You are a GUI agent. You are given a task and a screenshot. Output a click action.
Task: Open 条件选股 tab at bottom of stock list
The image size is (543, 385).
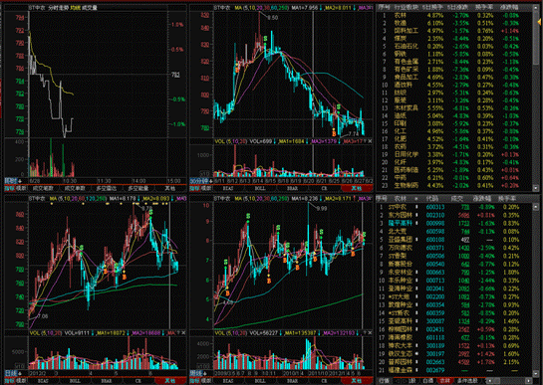pos(467,381)
